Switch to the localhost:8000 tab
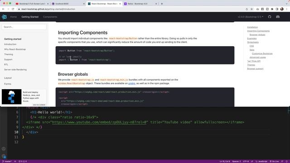 coord(68,4)
